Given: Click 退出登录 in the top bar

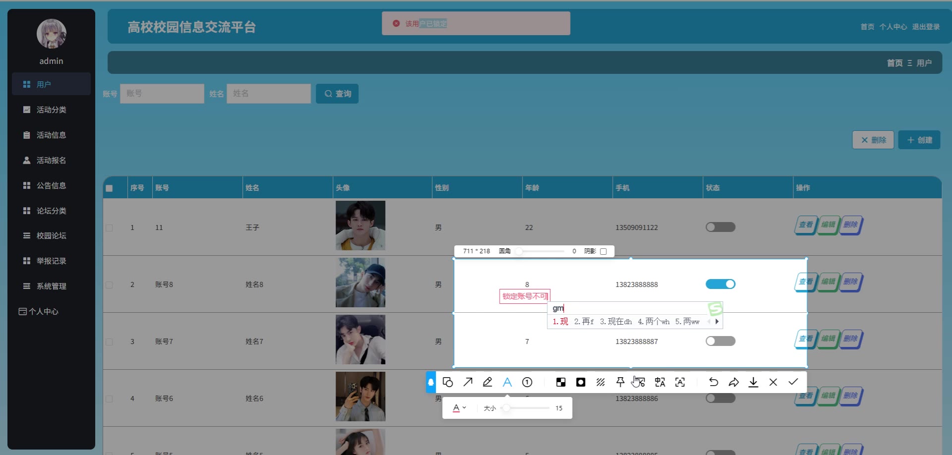Looking at the screenshot, I should click(x=926, y=27).
